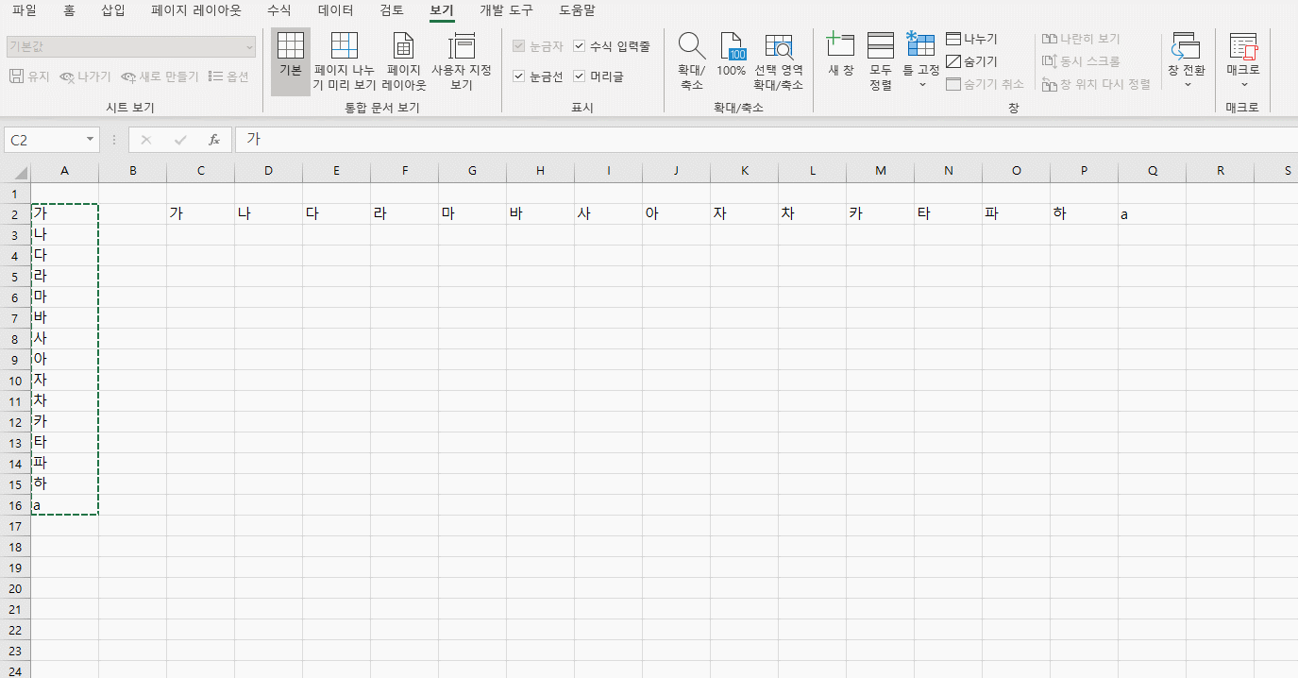Reset zoom to 100%

click(x=732, y=57)
